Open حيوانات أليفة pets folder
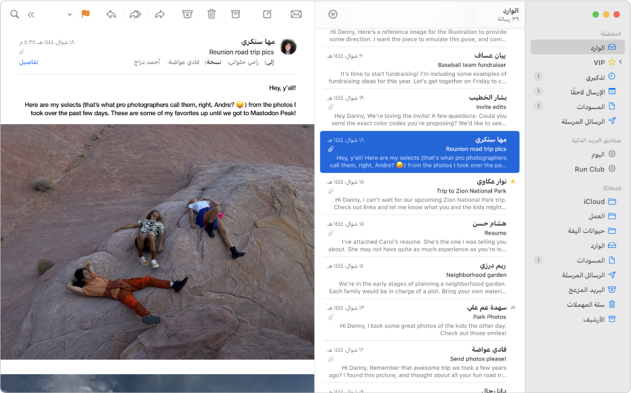 pyautogui.click(x=577, y=230)
